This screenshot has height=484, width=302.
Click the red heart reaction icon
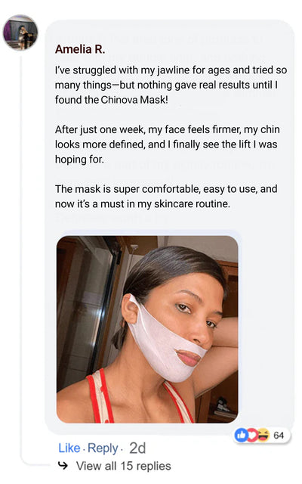(252, 436)
